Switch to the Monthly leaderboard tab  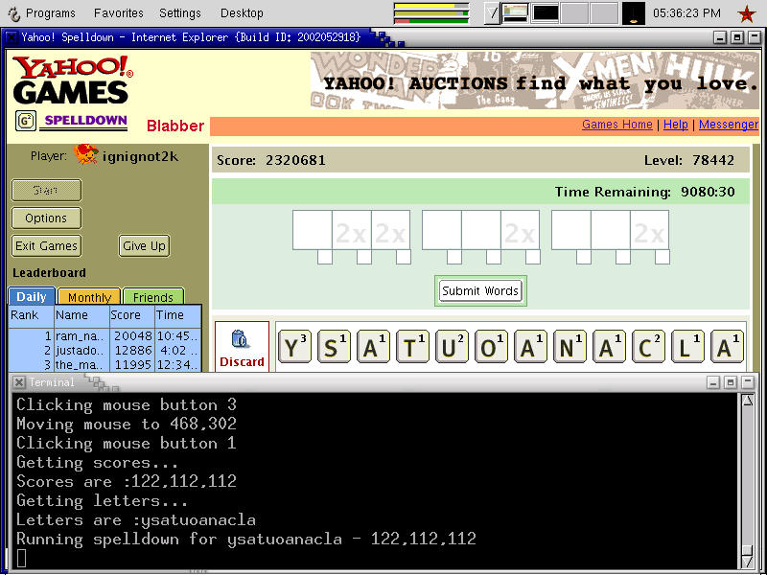[x=89, y=297]
